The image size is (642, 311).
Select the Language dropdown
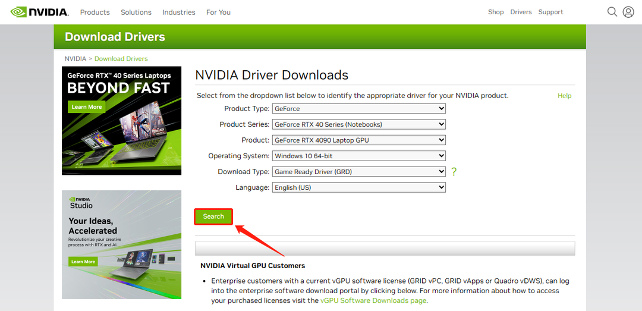358,187
